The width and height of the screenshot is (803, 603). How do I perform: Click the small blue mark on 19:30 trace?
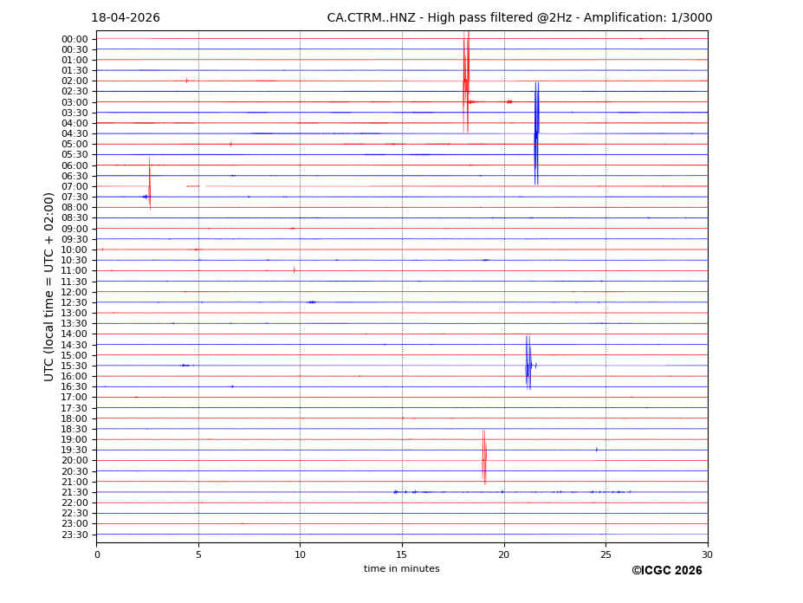[597, 450]
